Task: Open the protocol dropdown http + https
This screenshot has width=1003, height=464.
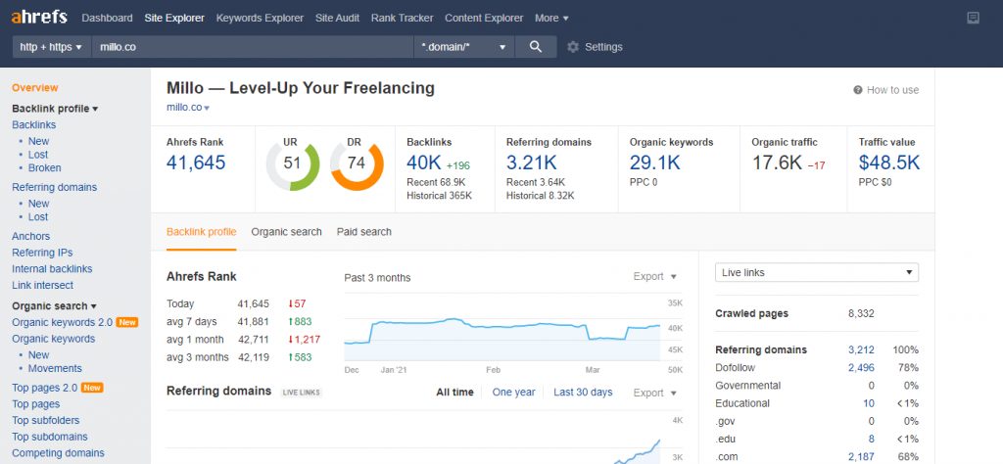Action: coord(52,47)
